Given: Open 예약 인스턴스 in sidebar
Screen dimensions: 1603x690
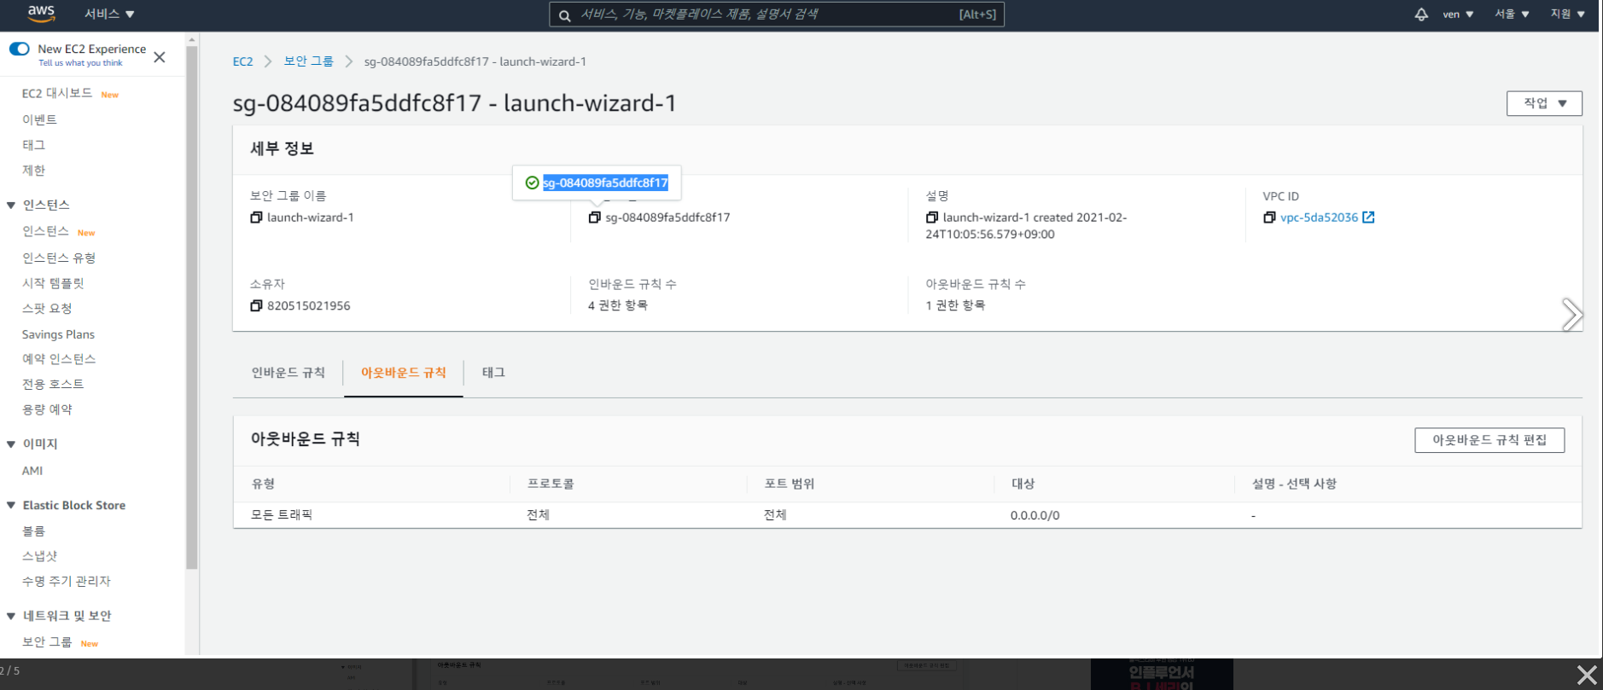Looking at the screenshot, I should 59,359.
